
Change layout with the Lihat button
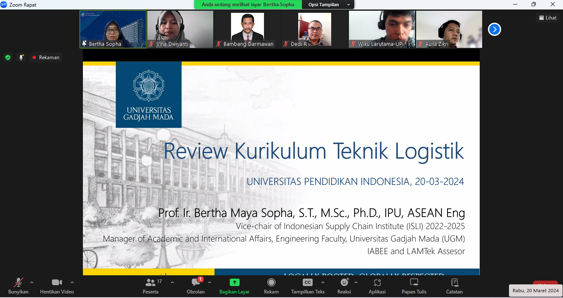coord(548,18)
